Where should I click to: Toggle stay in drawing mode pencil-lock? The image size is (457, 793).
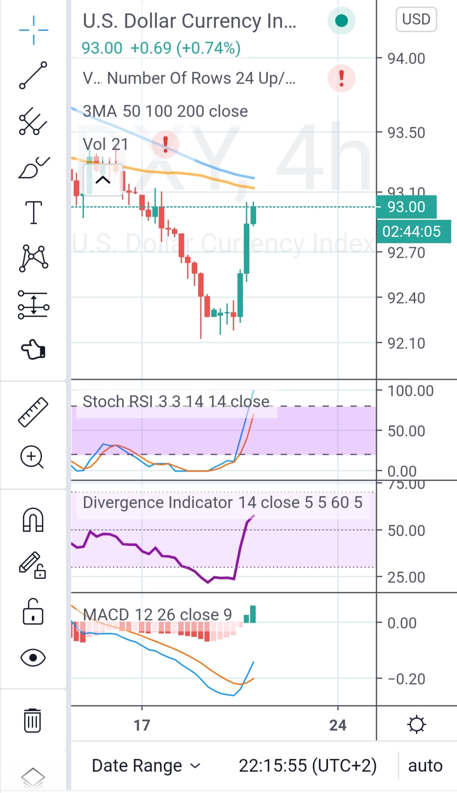pyautogui.click(x=33, y=565)
